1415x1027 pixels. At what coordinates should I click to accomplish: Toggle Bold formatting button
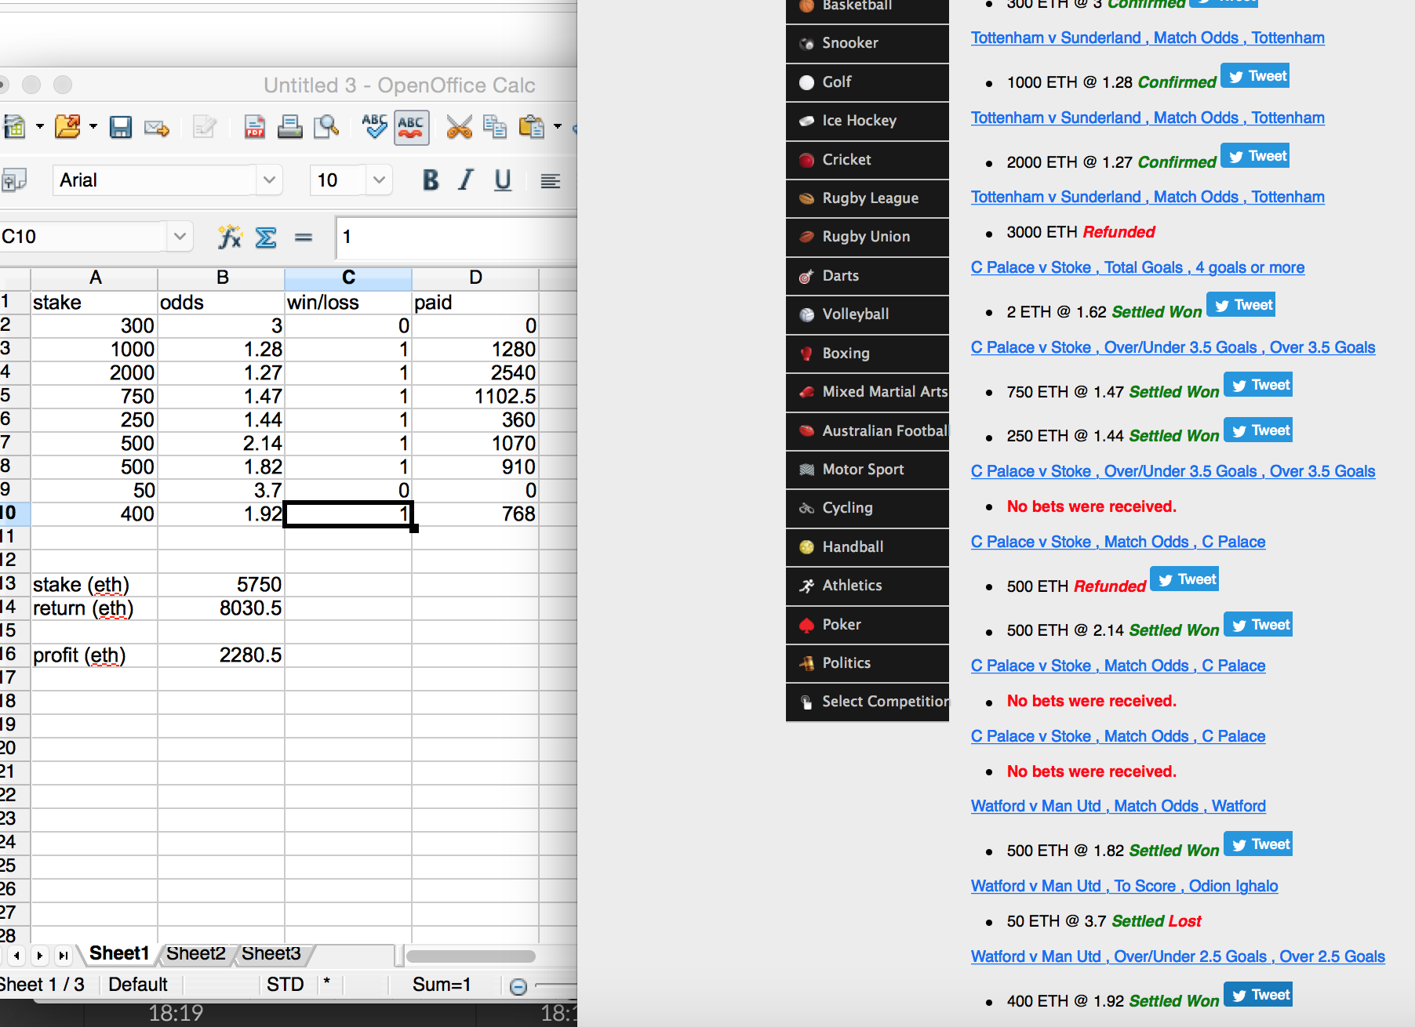point(430,180)
